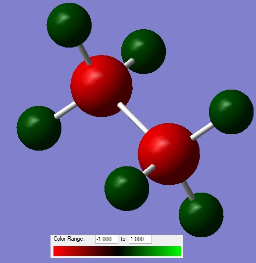Select the bottommost green hydrogen atom
The image size is (256, 263).
[201, 215]
